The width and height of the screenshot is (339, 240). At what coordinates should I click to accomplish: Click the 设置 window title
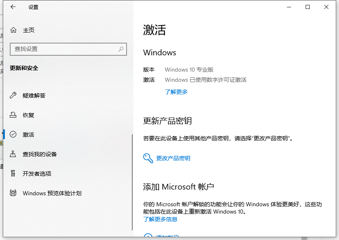(x=33, y=7)
